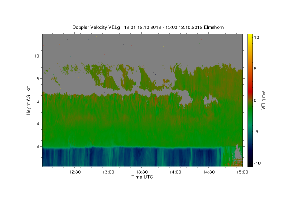Viewport: 300px width, 200px height.
Task: Click the 13:30 time tick label
Action: 141,172
